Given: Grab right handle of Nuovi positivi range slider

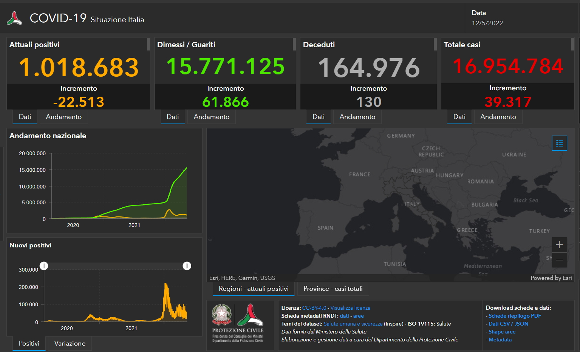Looking at the screenshot, I should click(187, 266).
